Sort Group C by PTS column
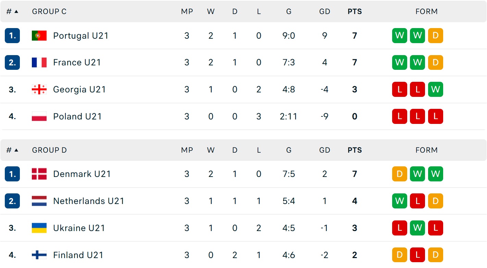 coord(355,12)
